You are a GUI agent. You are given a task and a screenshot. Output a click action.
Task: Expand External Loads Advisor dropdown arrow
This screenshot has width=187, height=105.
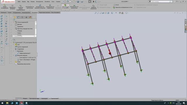pos(40,10)
